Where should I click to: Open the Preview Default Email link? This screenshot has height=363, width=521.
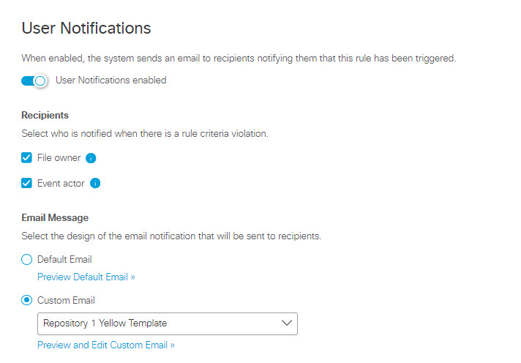(x=86, y=277)
